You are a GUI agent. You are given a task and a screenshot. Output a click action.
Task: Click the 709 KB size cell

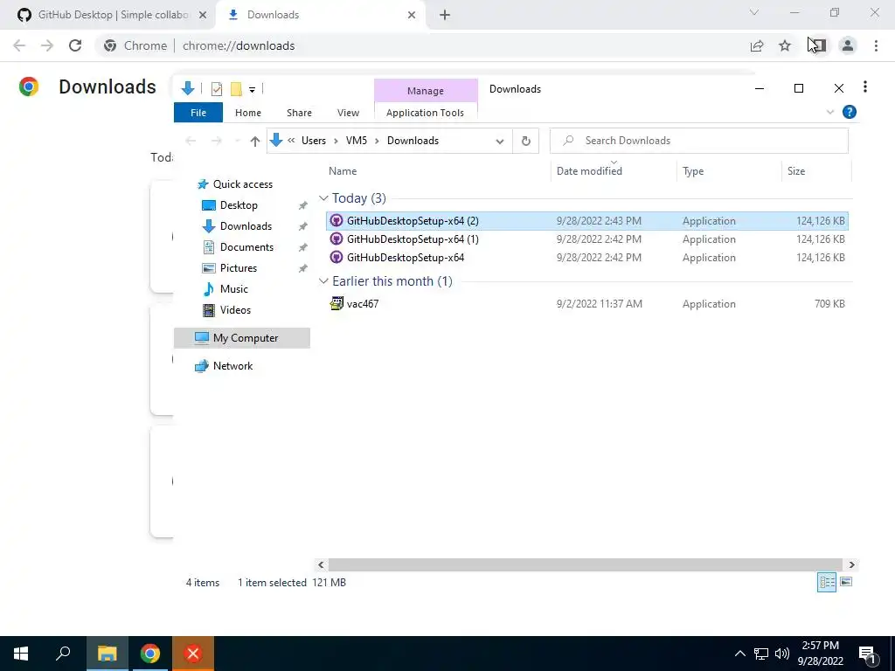(x=829, y=304)
